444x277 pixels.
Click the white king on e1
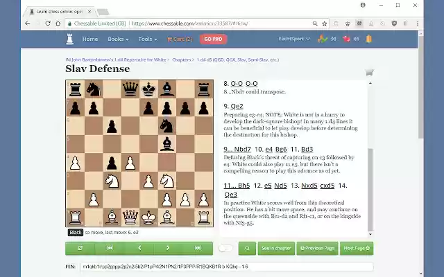click(148, 217)
